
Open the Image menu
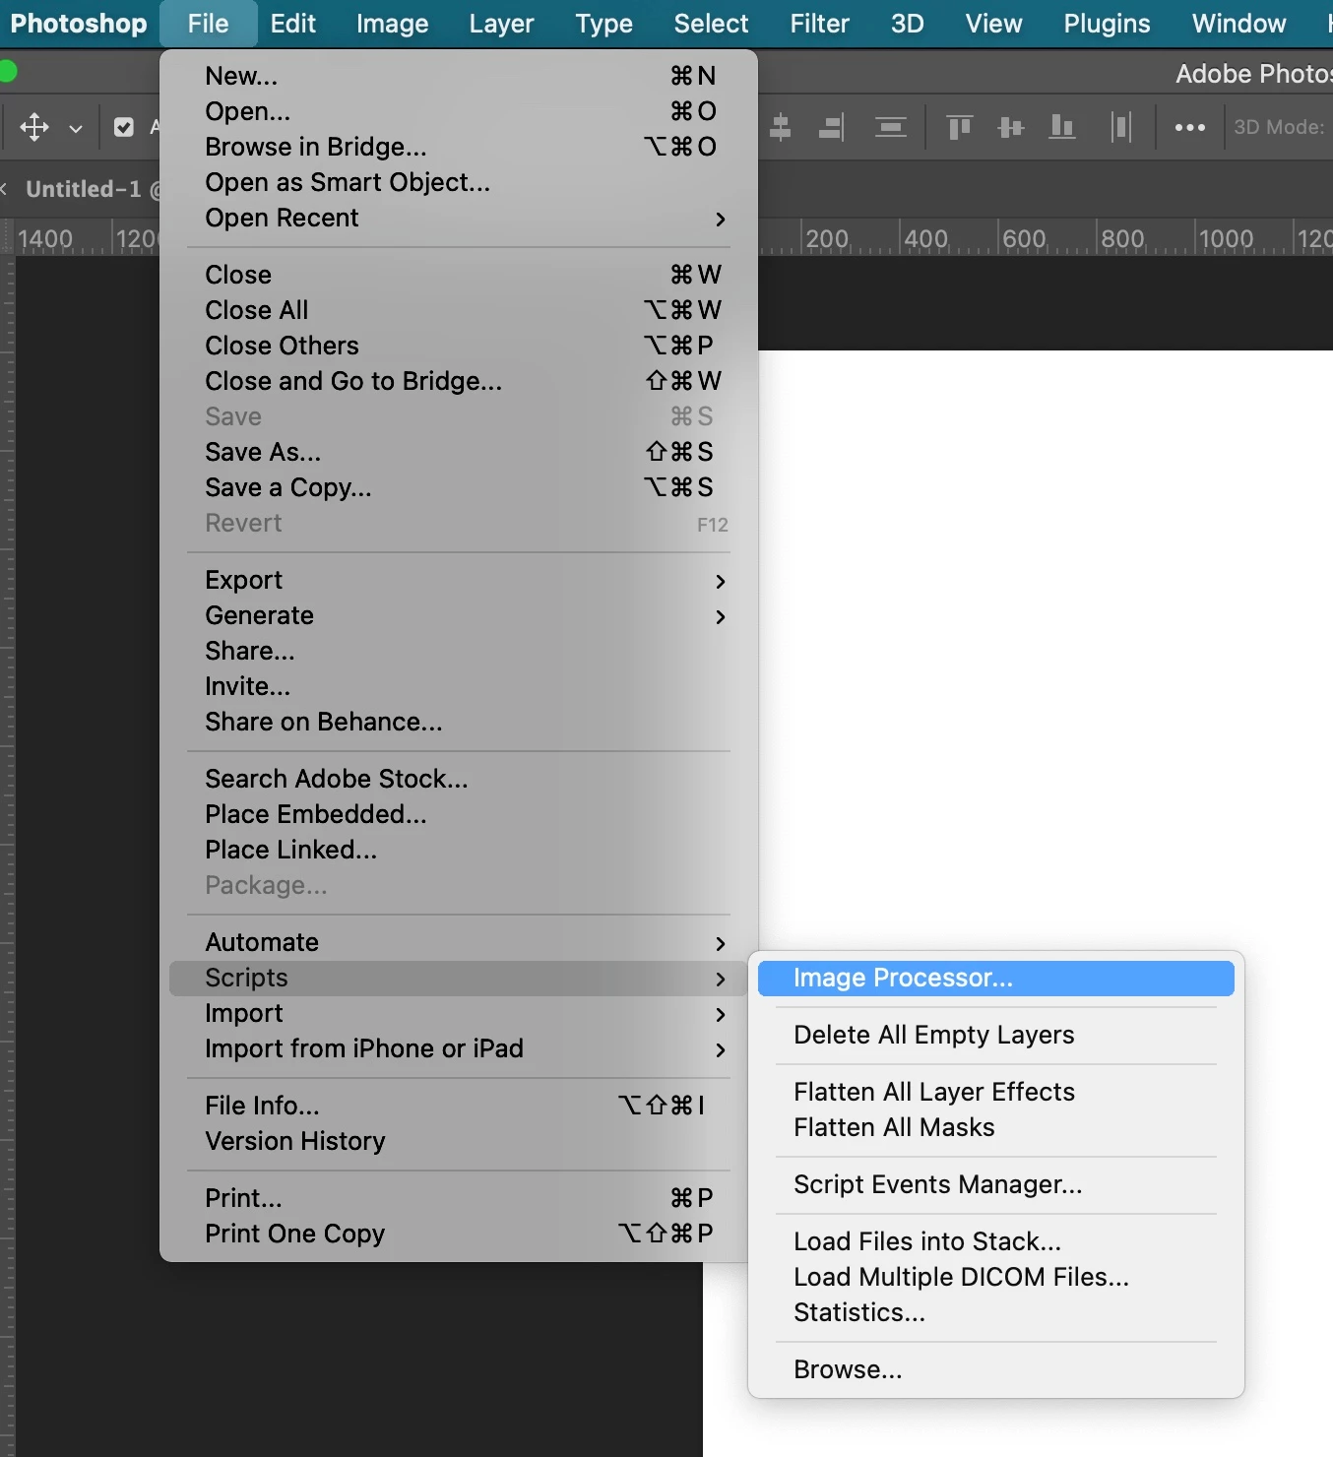(392, 24)
